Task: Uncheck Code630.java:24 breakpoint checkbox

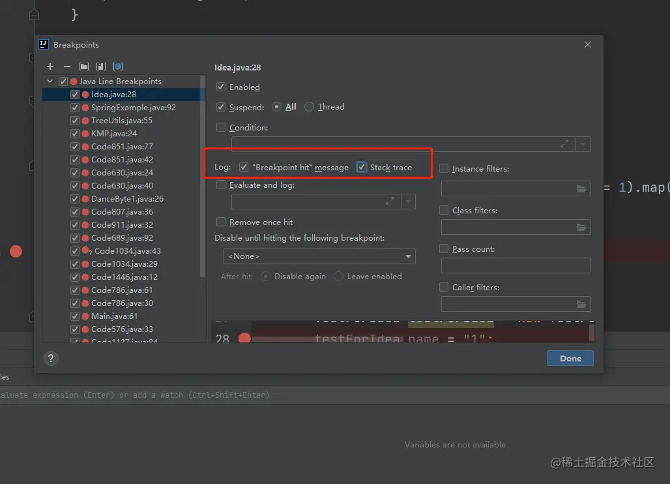Action: click(x=75, y=173)
